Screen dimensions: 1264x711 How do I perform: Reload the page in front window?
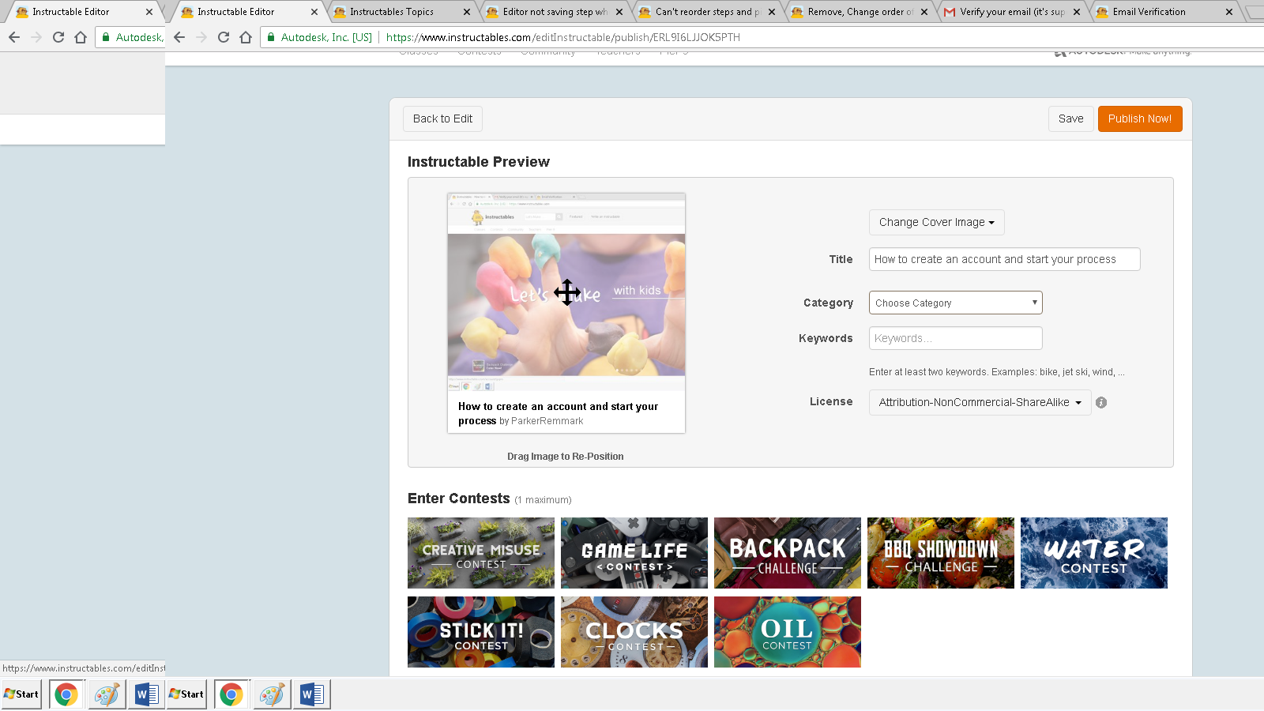point(224,37)
